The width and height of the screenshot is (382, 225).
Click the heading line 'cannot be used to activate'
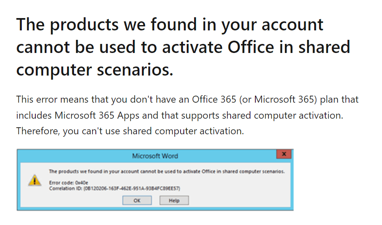[183, 48]
